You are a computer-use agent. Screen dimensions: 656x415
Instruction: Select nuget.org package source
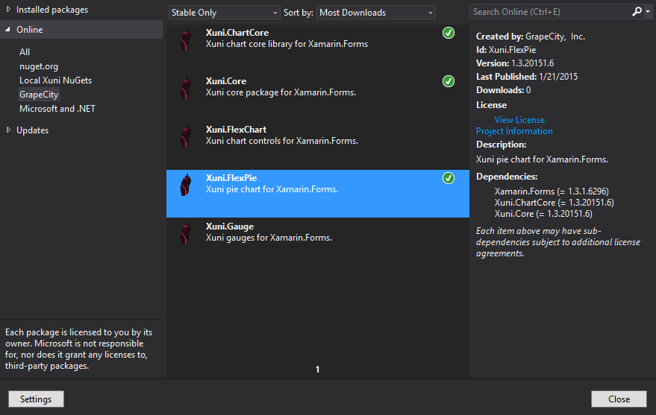click(39, 66)
